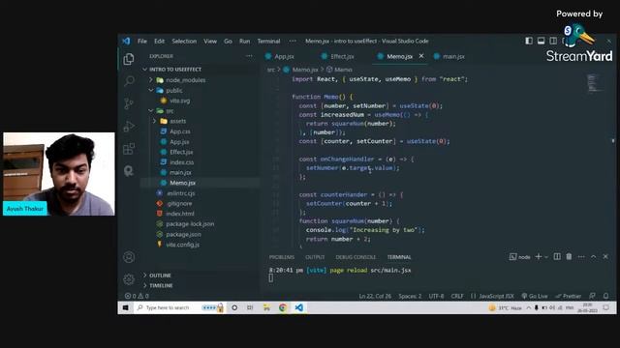
Task: Toggle the bottom panel layout icon
Action: [x=541, y=41]
